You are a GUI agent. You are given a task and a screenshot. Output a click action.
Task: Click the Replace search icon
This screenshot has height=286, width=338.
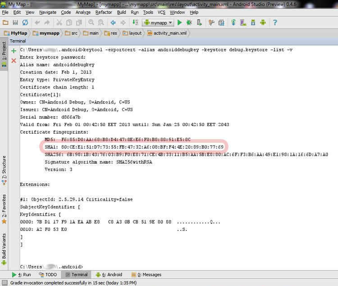pos(101,23)
